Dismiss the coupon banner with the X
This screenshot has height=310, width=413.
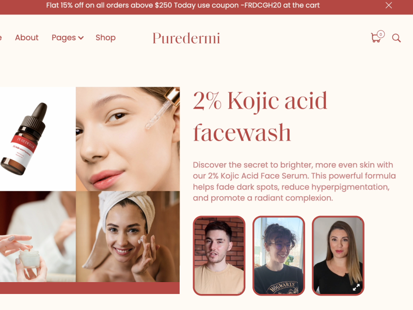coord(389,5)
